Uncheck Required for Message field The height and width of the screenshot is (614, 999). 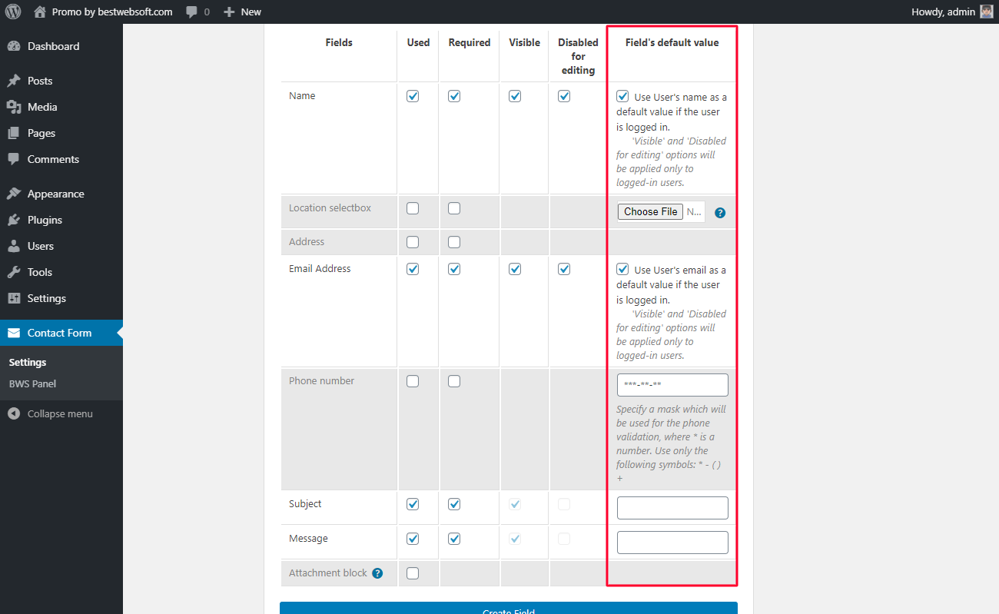[x=454, y=539]
